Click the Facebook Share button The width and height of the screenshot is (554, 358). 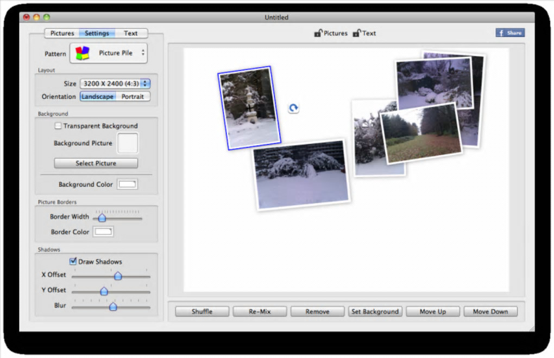510,33
